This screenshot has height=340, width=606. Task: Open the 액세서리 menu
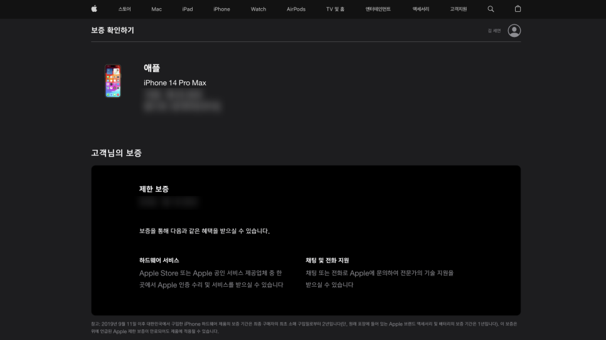tap(420, 9)
